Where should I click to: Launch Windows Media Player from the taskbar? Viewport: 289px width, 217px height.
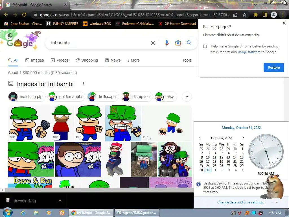(x=49, y=213)
